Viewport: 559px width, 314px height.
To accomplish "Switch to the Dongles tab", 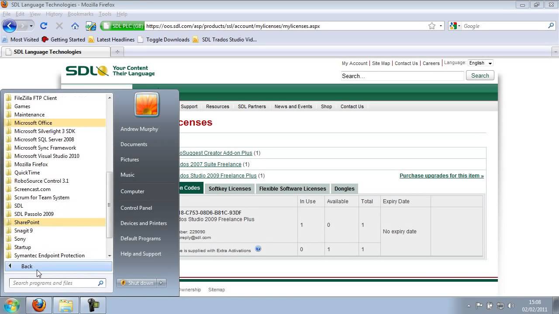I will (345, 189).
